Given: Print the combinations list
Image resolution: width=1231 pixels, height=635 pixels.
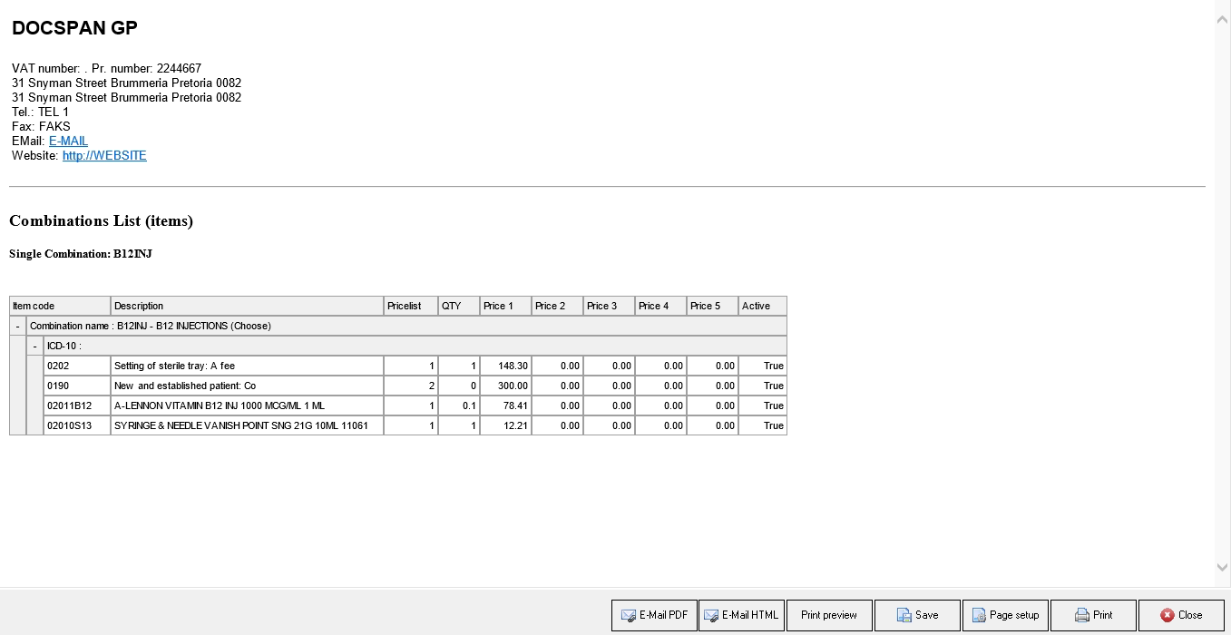Looking at the screenshot, I should [1093, 615].
